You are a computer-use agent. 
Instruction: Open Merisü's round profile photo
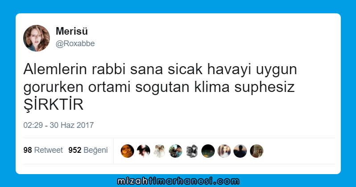pos(37,38)
